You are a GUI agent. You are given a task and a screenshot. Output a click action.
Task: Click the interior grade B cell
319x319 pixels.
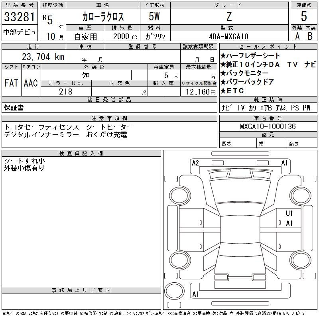pyautogui.click(x=310, y=36)
